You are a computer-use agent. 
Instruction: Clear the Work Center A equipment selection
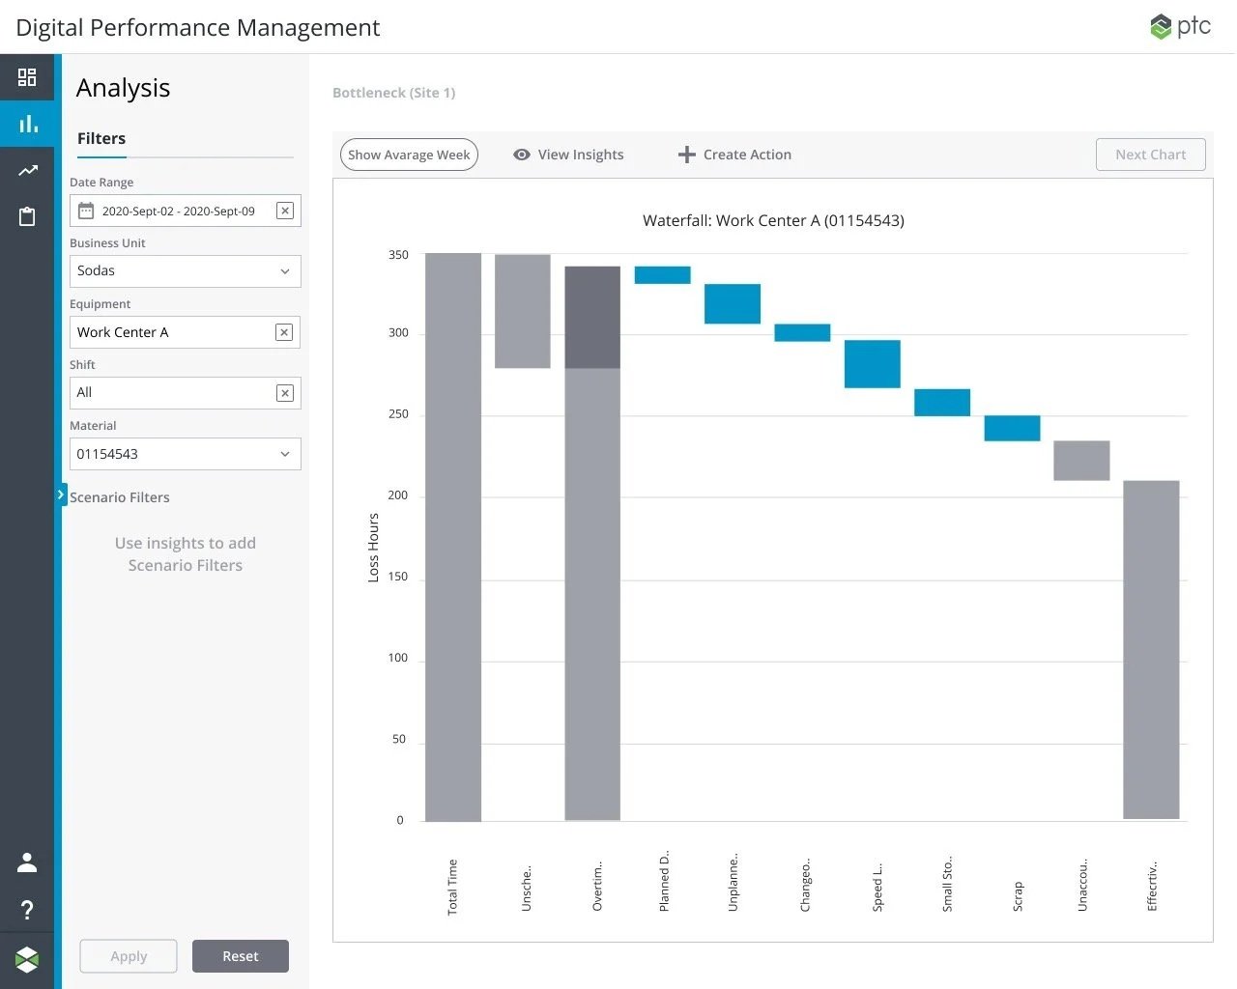[284, 332]
